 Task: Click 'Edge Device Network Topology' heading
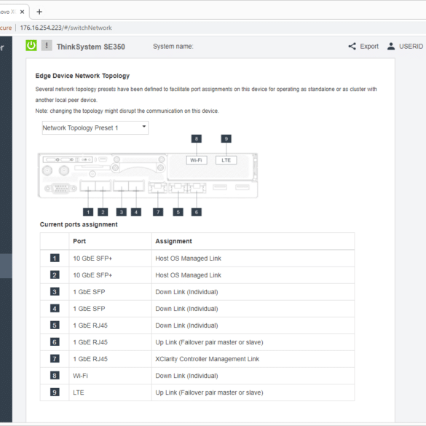click(82, 76)
